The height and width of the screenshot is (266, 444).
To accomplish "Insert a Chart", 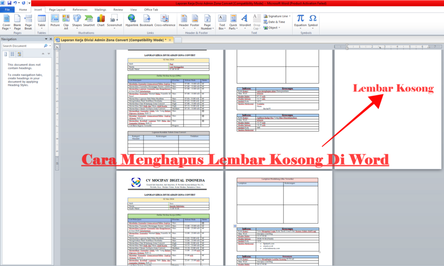I will coord(101,19).
